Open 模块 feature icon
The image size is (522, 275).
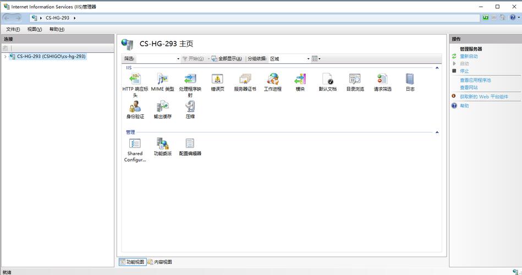coord(300,79)
